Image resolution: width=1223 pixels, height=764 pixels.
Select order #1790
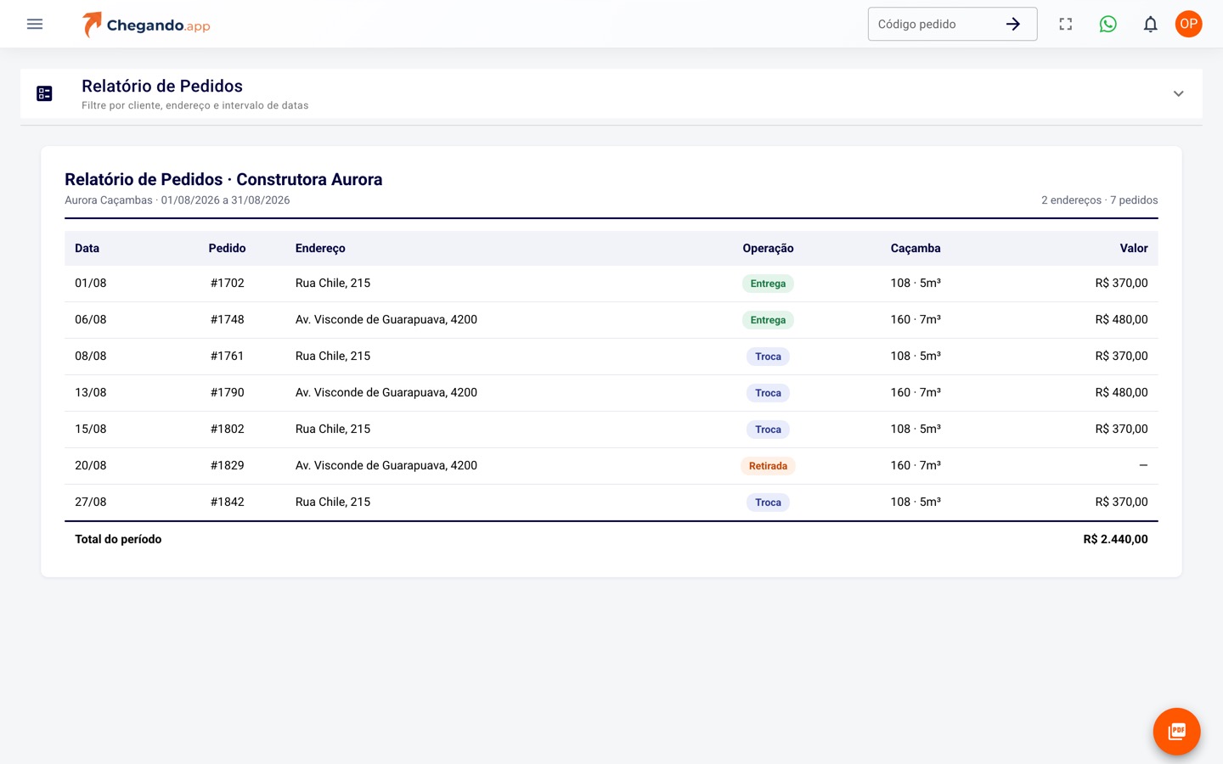(227, 392)
